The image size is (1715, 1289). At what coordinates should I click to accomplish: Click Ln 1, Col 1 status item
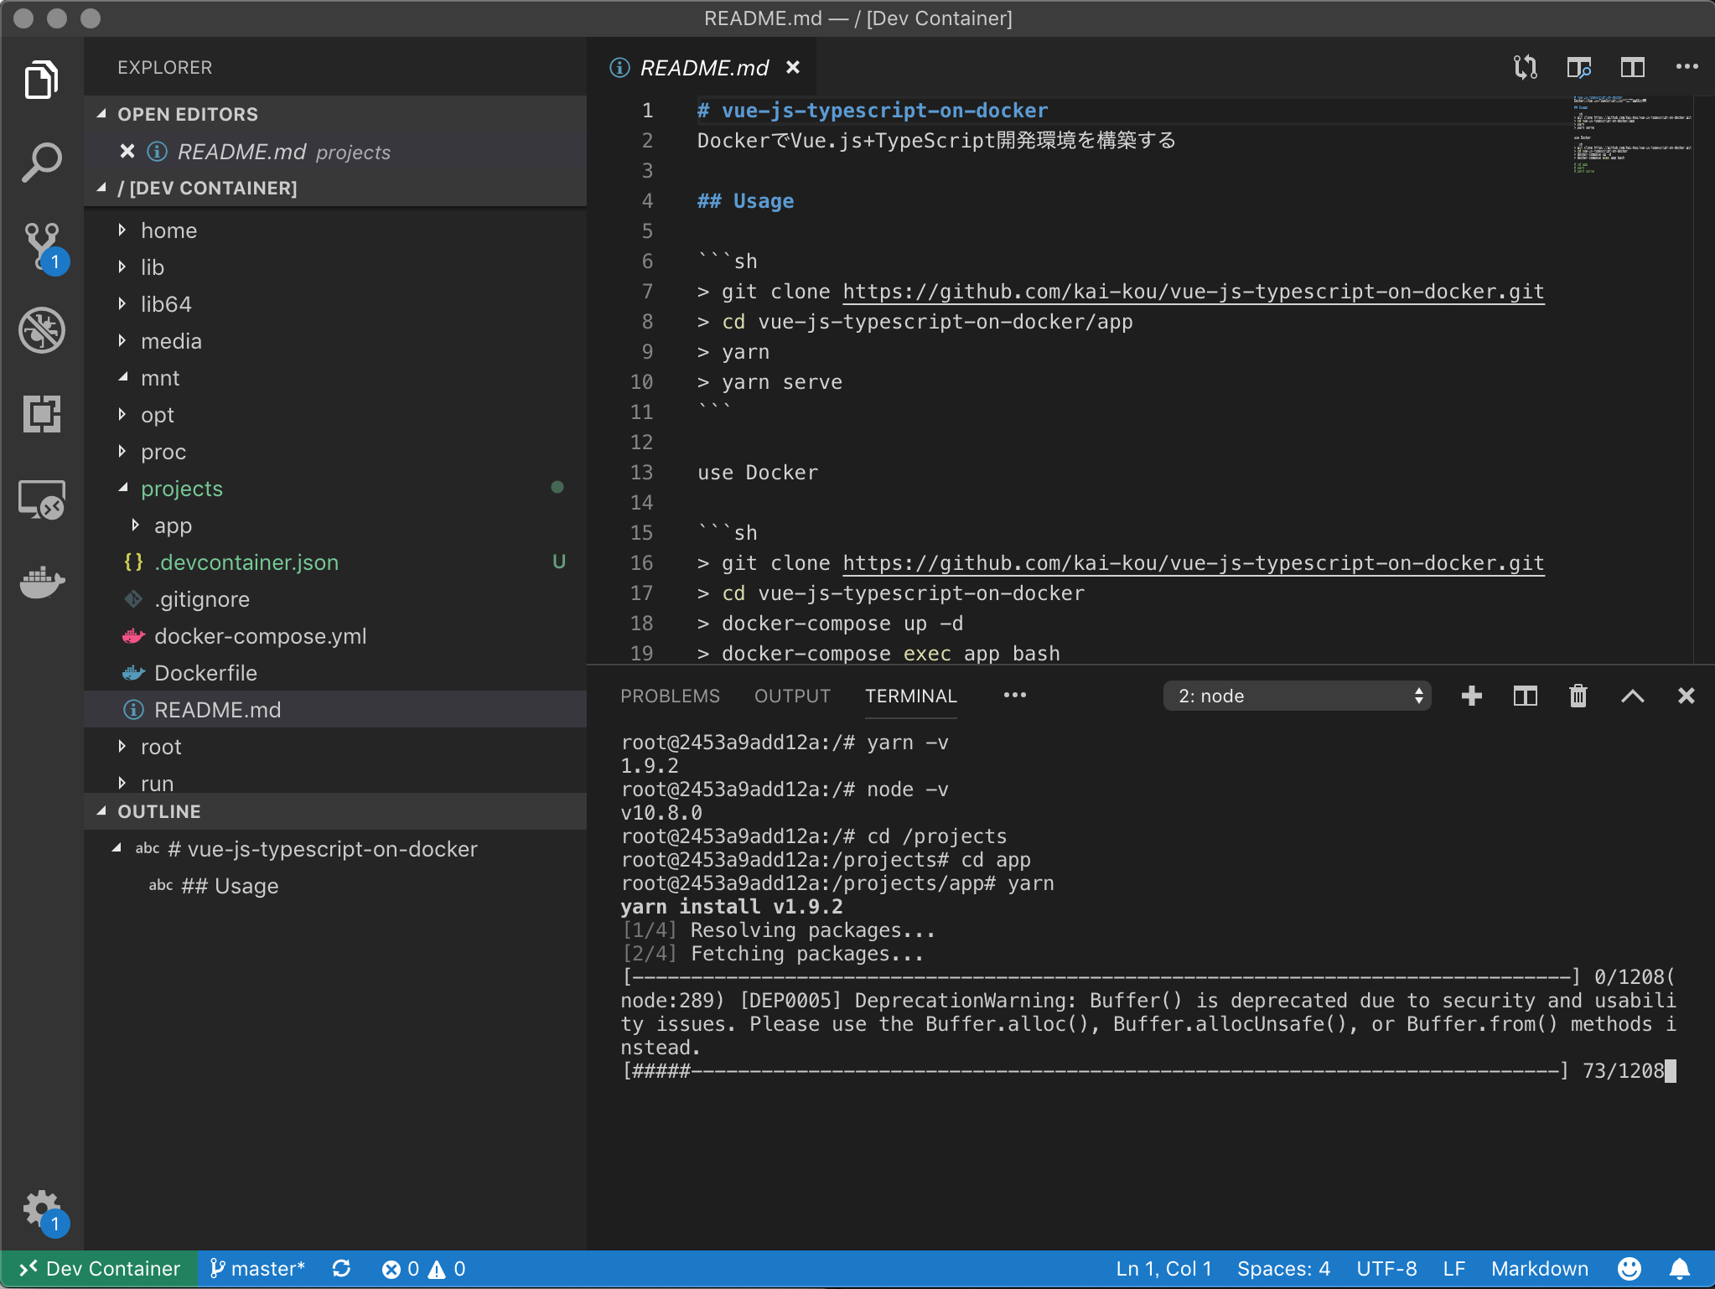coord(1163,1269)
